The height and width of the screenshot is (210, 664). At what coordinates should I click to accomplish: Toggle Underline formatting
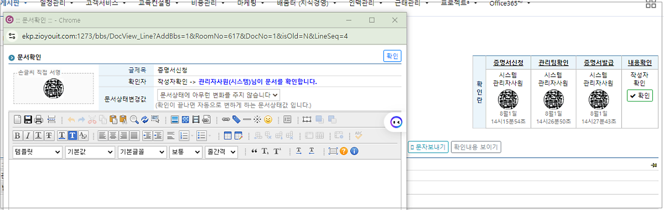pos(38,135)
